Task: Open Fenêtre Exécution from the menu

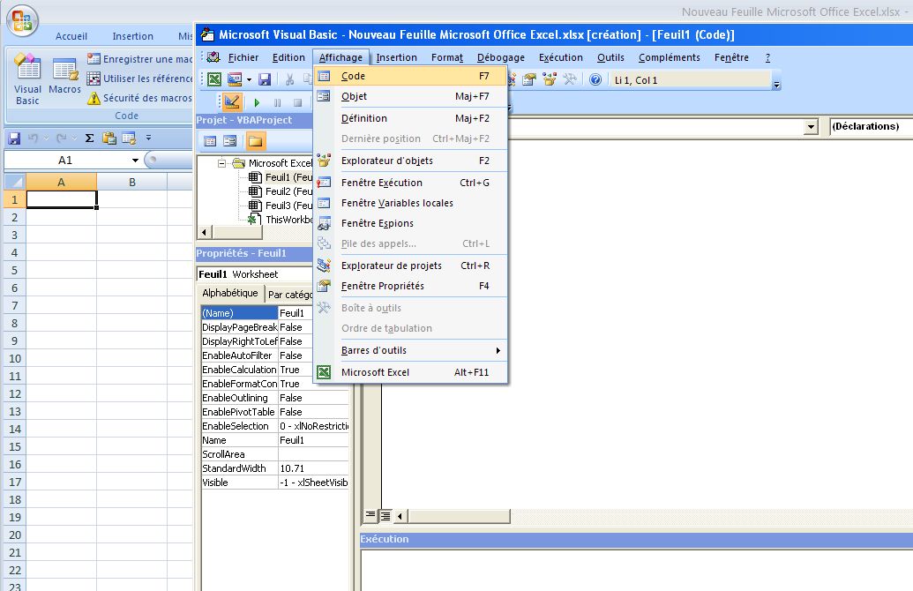Action: (x=411, y=183)
